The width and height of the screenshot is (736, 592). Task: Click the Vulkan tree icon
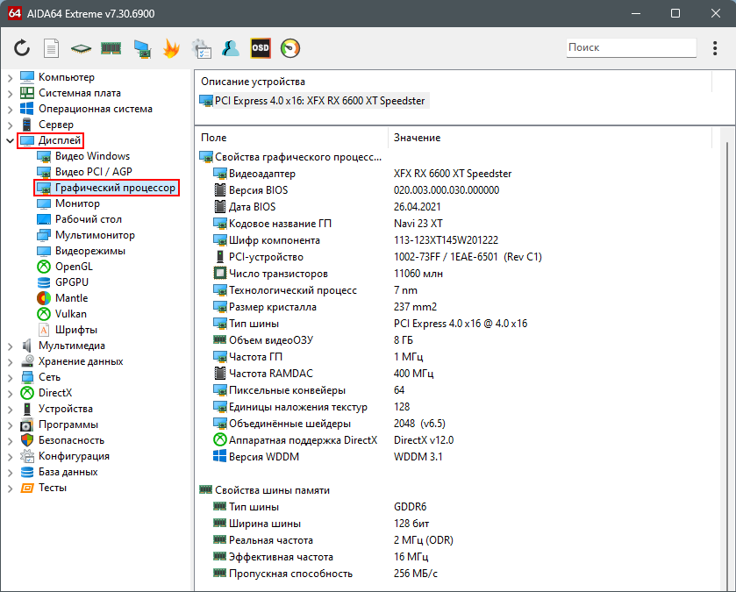pyautogui.click(x=44, y=314)
